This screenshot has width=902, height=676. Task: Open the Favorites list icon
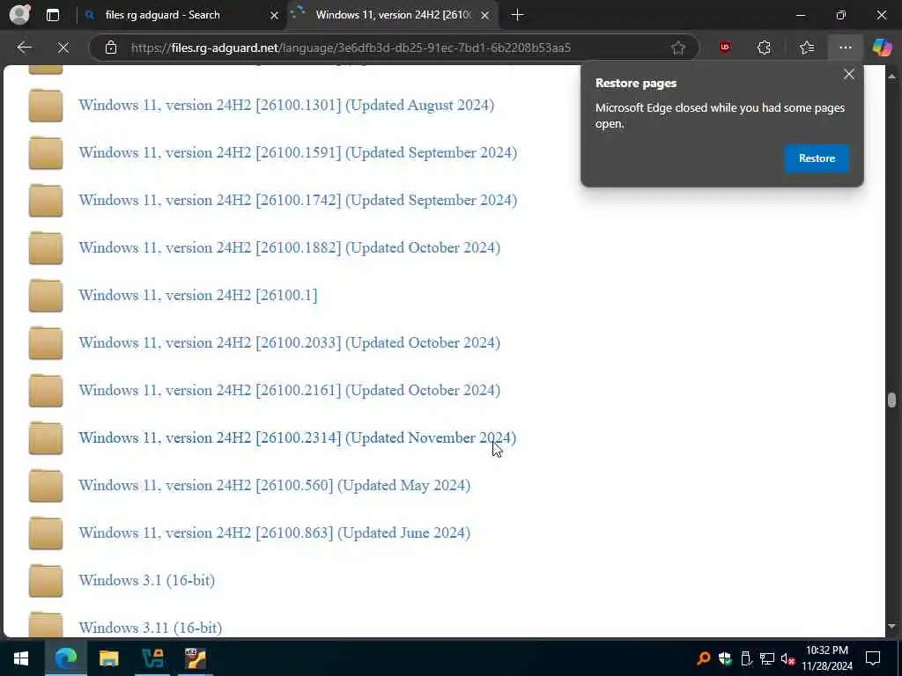pyautogui.click(x=807, y=48)
